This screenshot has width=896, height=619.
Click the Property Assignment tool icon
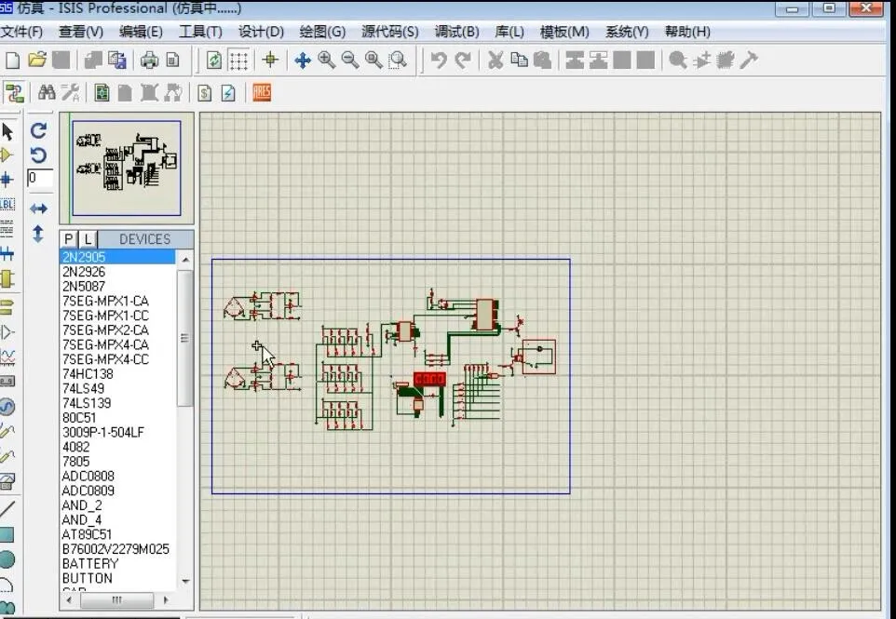(70, 92)
